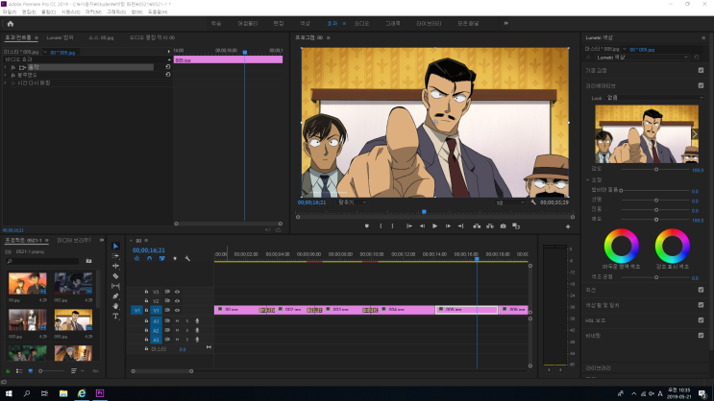The height and width of the screenshot is (401, 714).
Task: Click the Shadow Tint color wheel
Action: [621, 246]
